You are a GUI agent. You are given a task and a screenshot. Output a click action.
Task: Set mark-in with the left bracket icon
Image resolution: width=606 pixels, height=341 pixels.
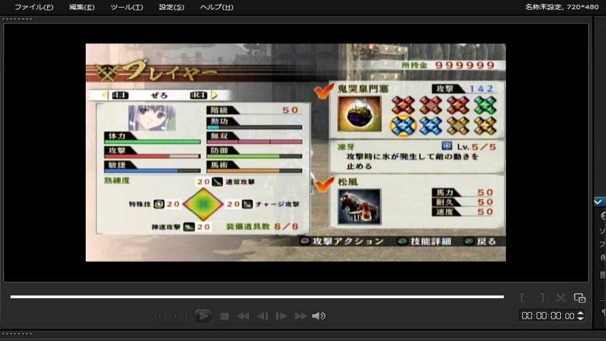tap(523, 297)
